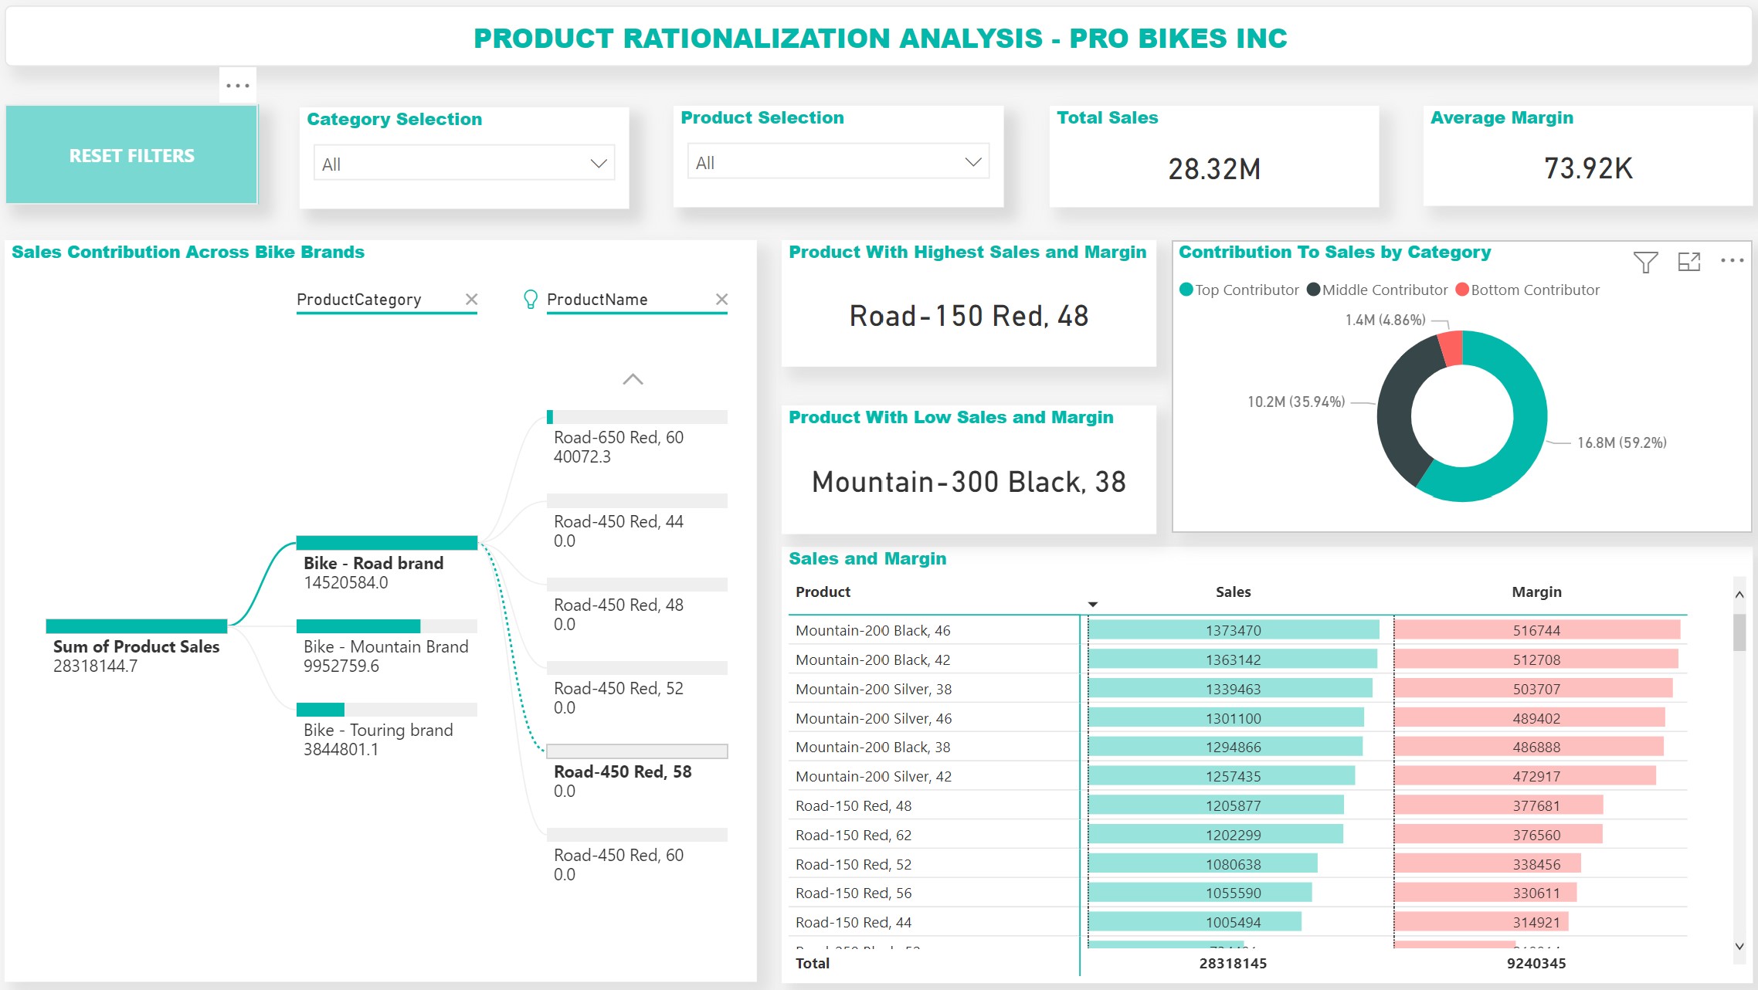Viewport: 1758px width, 990px height.
Task: Select the Road-150 Red, 52 row
Action: point(1237,864)
